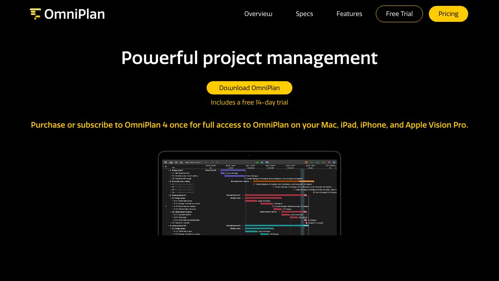Click the OmniPlan Gantt chart laptop screenshot
Image resolution: width=499 pixels, height=281 pixels.
click(x=249, y=193)
